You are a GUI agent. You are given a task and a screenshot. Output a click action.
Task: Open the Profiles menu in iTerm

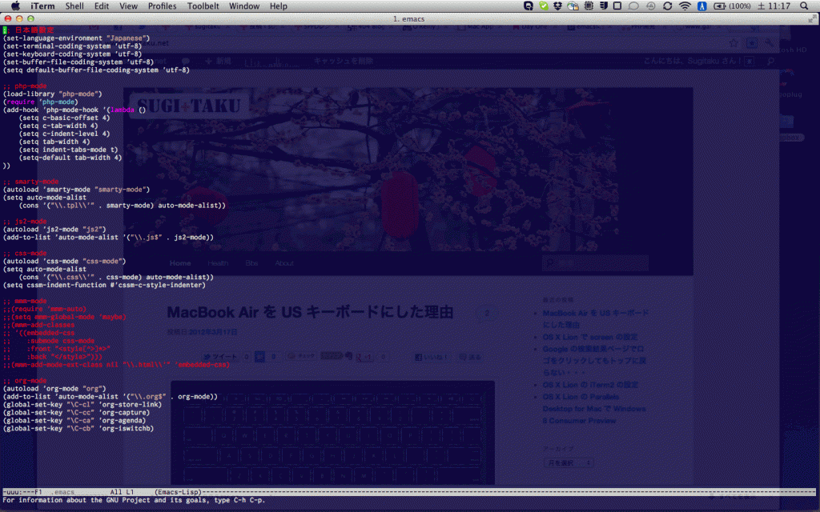(162, 6)
